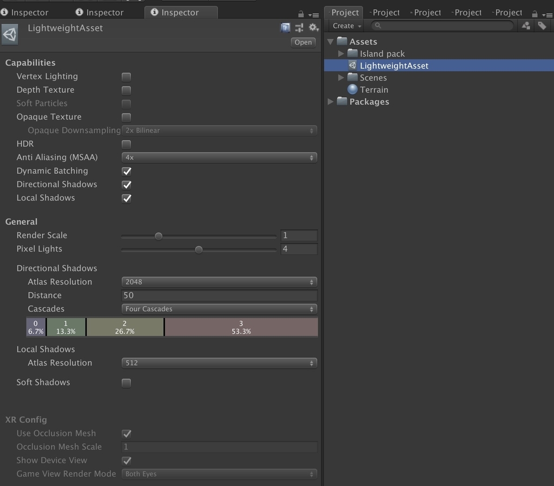The height and width of the screenshot is (486, 554).
Task: Enable the HDR checkbox
Action: pos(126,144)
